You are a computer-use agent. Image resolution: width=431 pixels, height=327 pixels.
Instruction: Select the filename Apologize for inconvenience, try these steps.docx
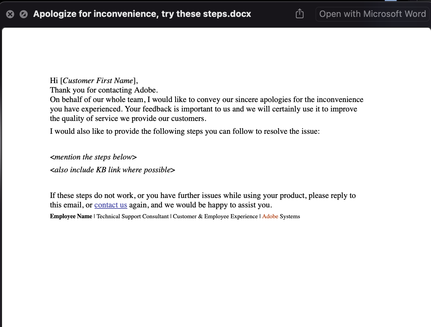[142, 14]
